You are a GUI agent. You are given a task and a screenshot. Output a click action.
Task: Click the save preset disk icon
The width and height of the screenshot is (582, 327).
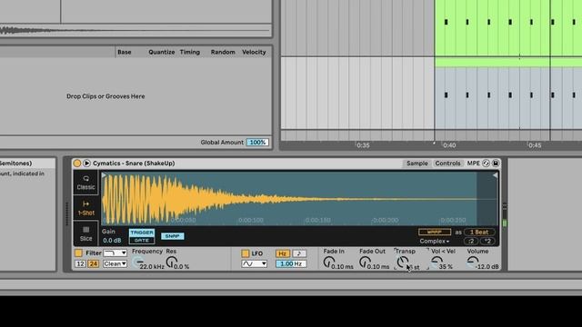[x=496, y=163]
